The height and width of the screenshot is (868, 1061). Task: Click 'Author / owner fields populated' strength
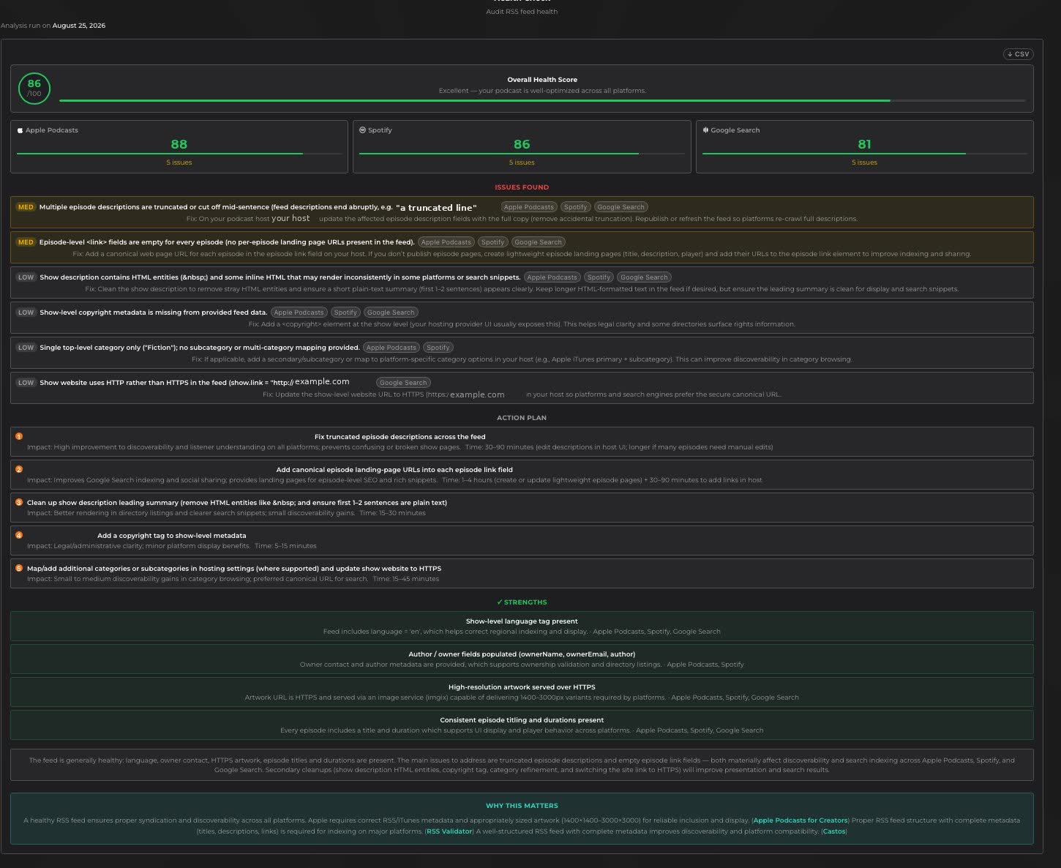[522, 654]
